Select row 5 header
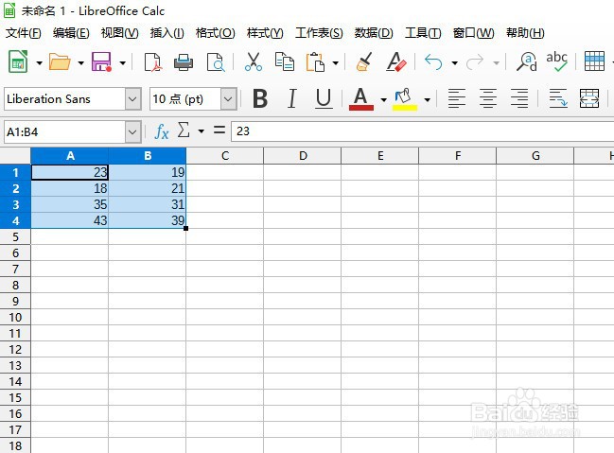 (15, 236)
